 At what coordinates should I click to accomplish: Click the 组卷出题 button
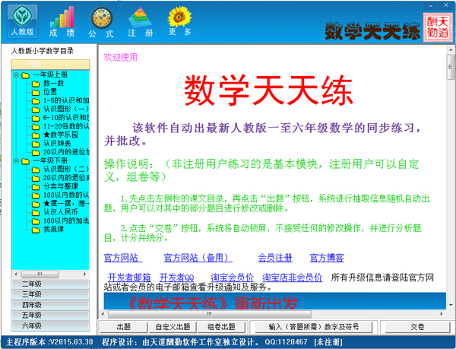222,327
